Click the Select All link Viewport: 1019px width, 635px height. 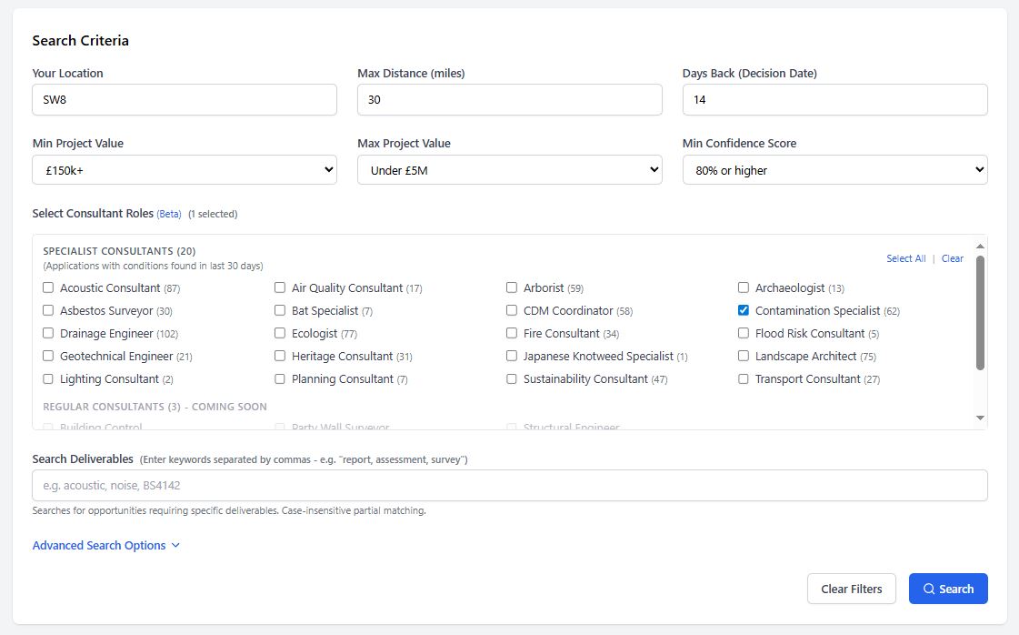[906, 258]
